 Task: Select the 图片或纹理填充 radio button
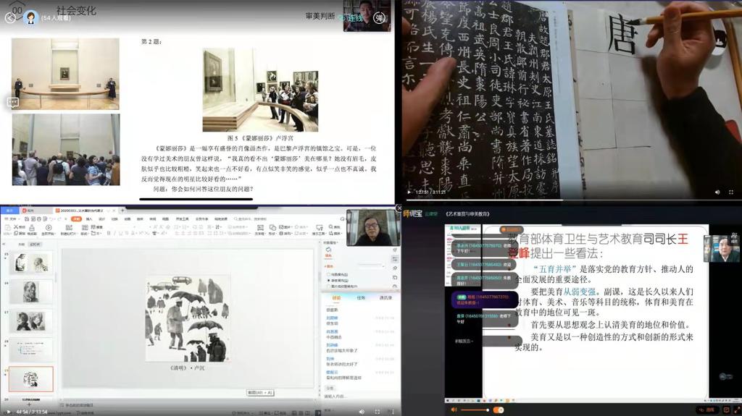tap(328, 286)
